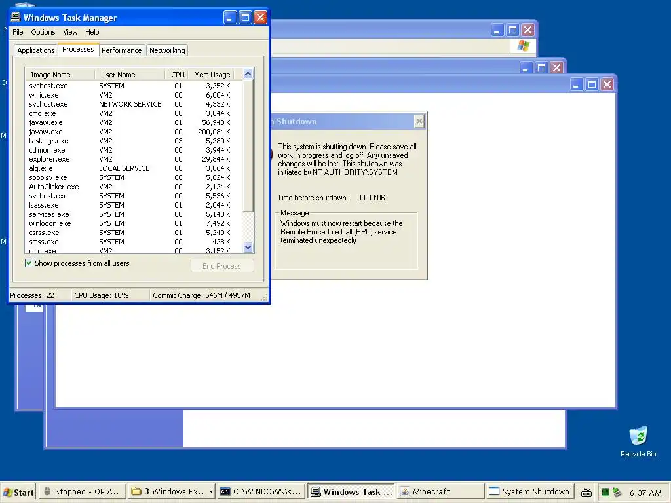This screenshot has width=671, height=503.
Task: Select the explorer.exe process row
Action: tap(134, 159)
